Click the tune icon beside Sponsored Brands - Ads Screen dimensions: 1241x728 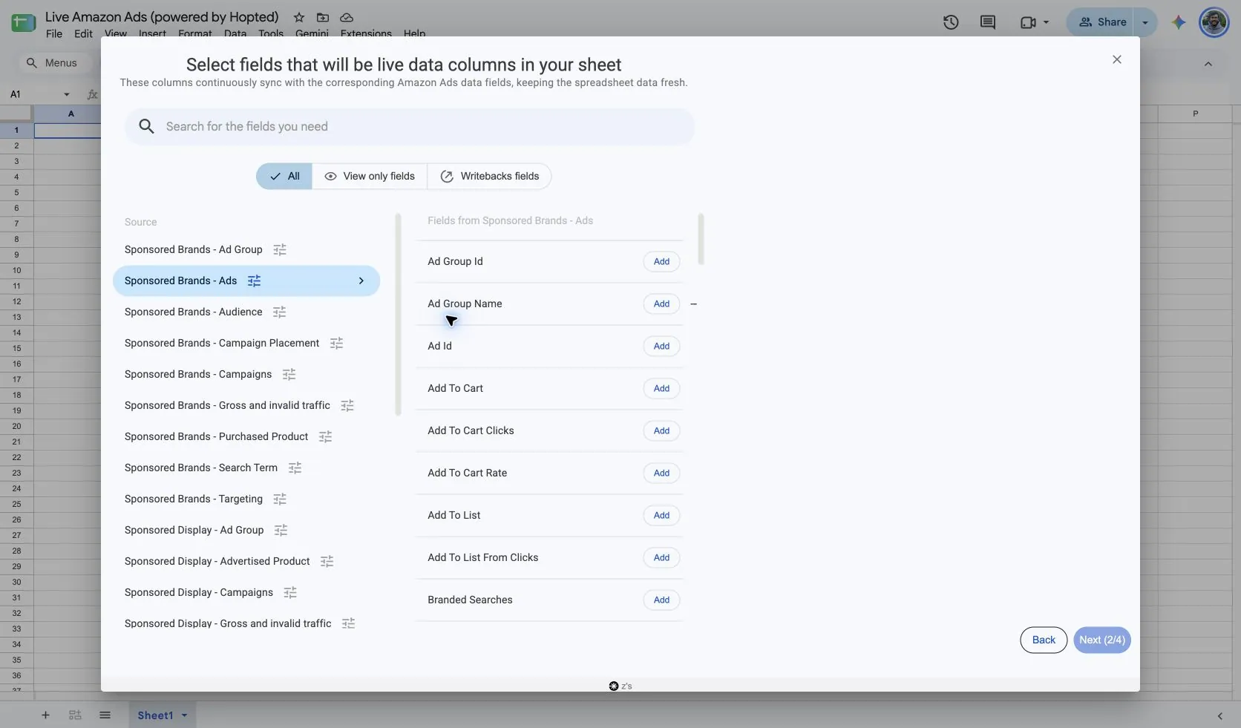pos(254,281)
